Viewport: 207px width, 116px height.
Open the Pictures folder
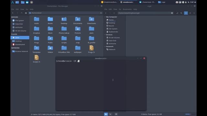(x=78, y=30)
